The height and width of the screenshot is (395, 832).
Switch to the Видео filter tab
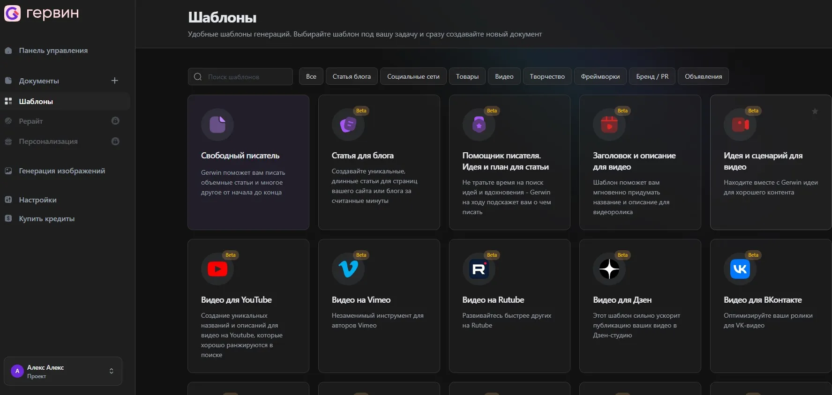[x=504, y=76]
